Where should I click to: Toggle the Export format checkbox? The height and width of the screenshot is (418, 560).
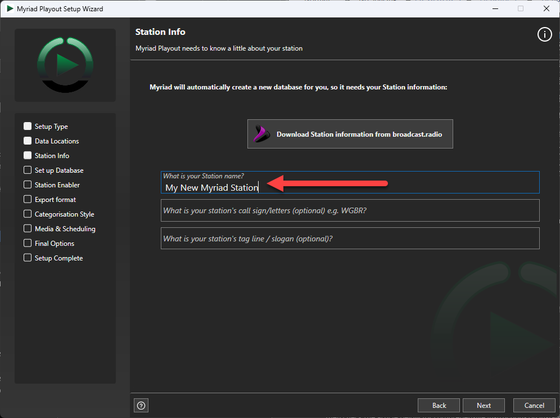[28, 199]
